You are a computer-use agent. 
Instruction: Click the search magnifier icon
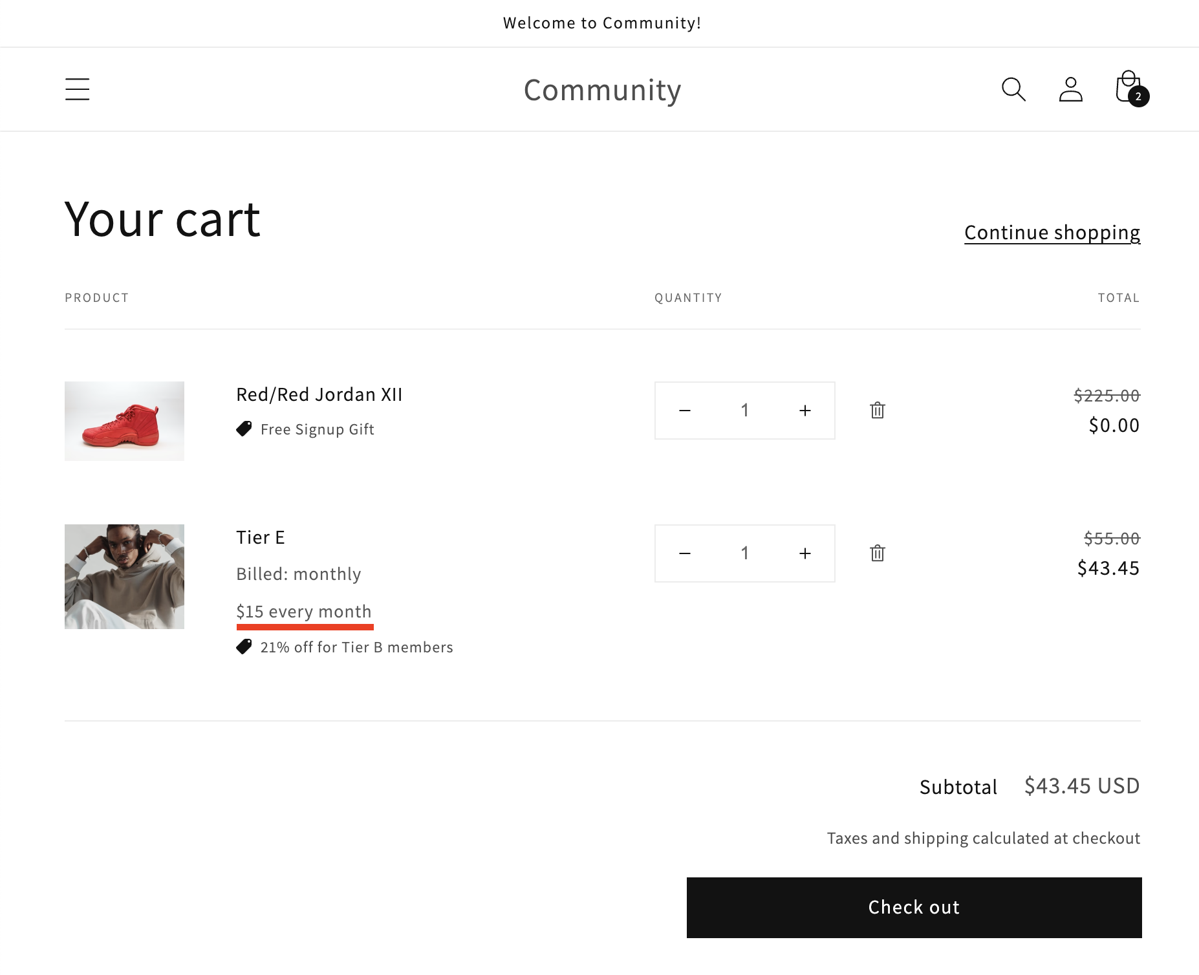(x=1013, y=89)
